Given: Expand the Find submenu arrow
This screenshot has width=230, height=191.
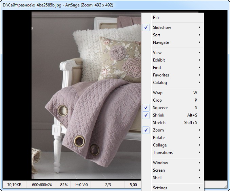Looking at the screenshot, I should (x=199, y=68).
